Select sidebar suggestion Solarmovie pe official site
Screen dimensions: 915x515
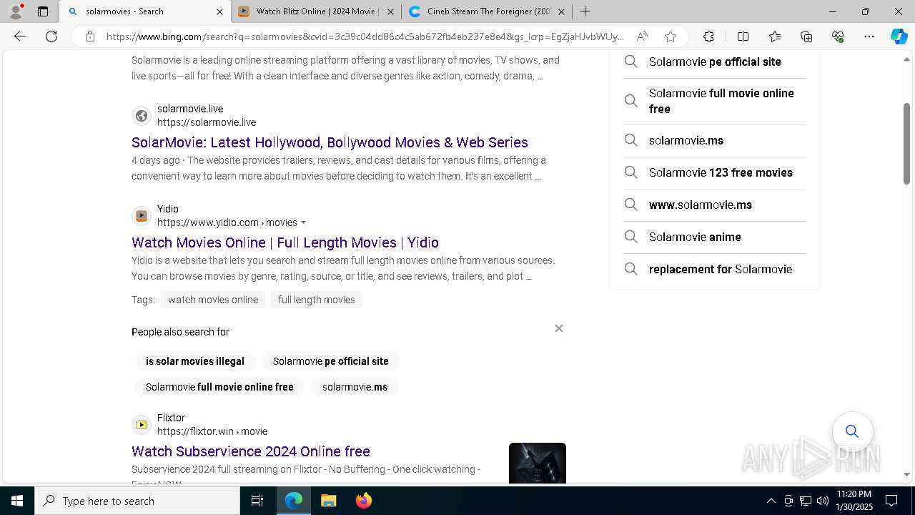point(715,62)
